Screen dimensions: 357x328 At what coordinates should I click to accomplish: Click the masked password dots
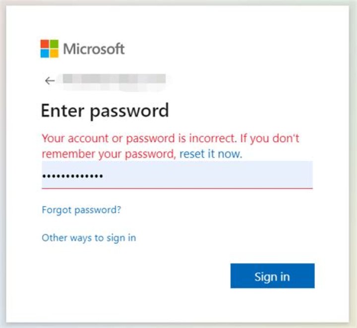72,176
